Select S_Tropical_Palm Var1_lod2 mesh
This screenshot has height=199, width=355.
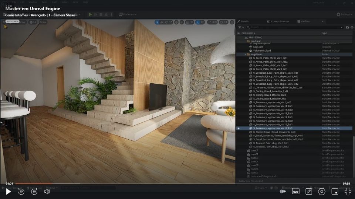click(x=294, y=147)
